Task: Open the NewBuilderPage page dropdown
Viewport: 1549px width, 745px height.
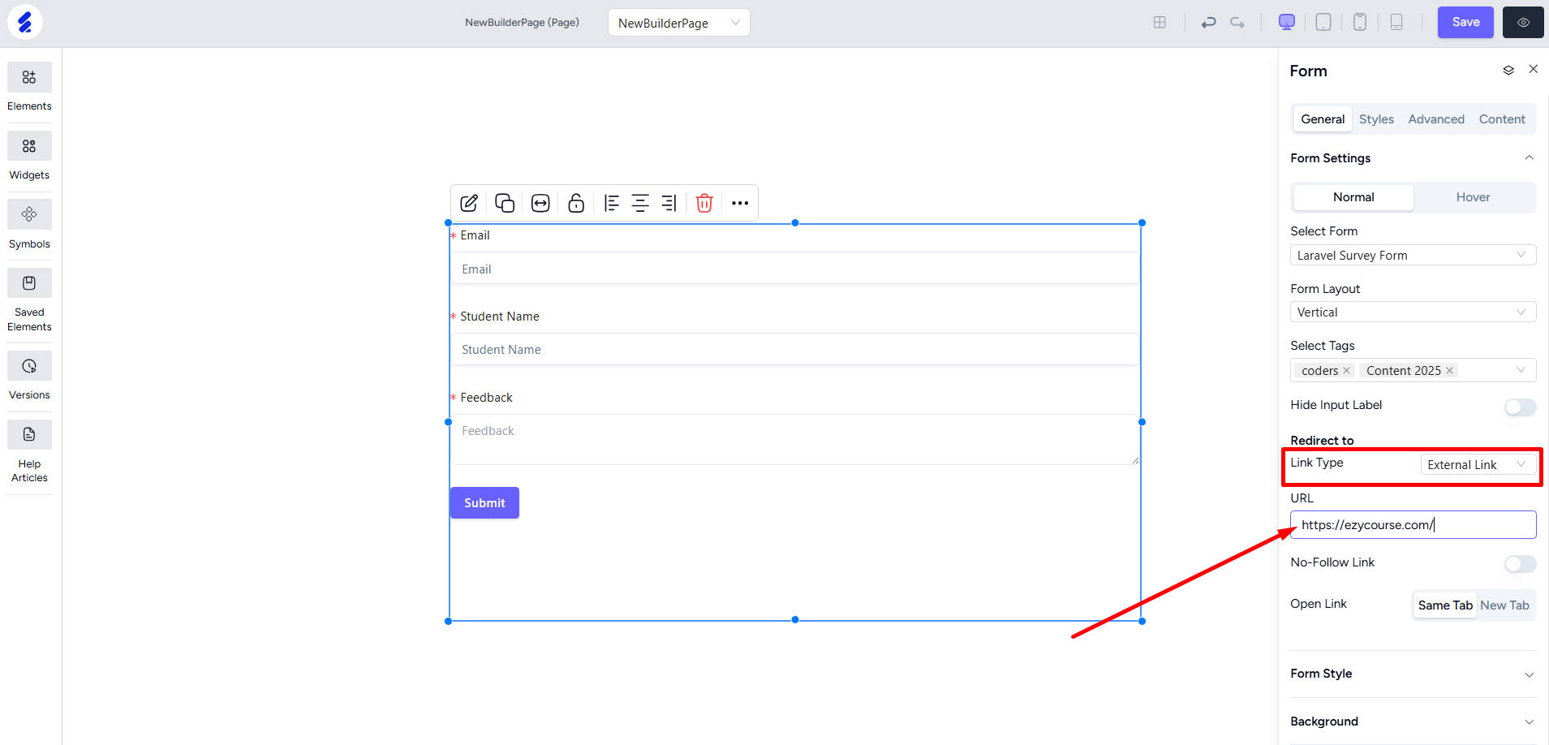Action: [678, 23]
